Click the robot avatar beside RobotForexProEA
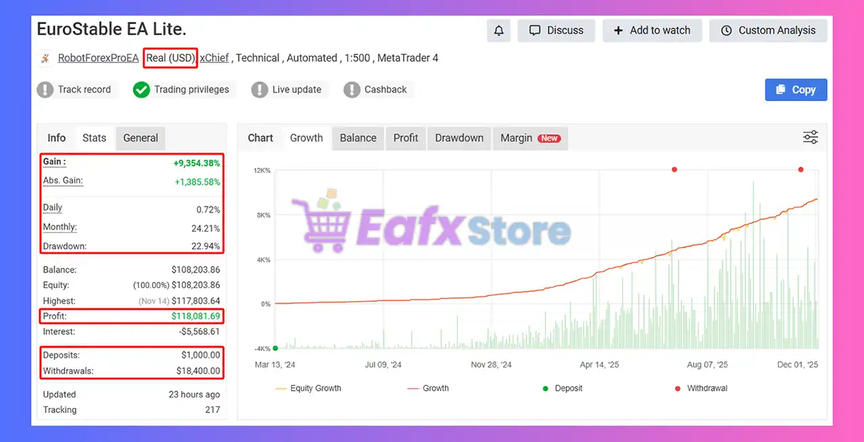 [45, 58]
